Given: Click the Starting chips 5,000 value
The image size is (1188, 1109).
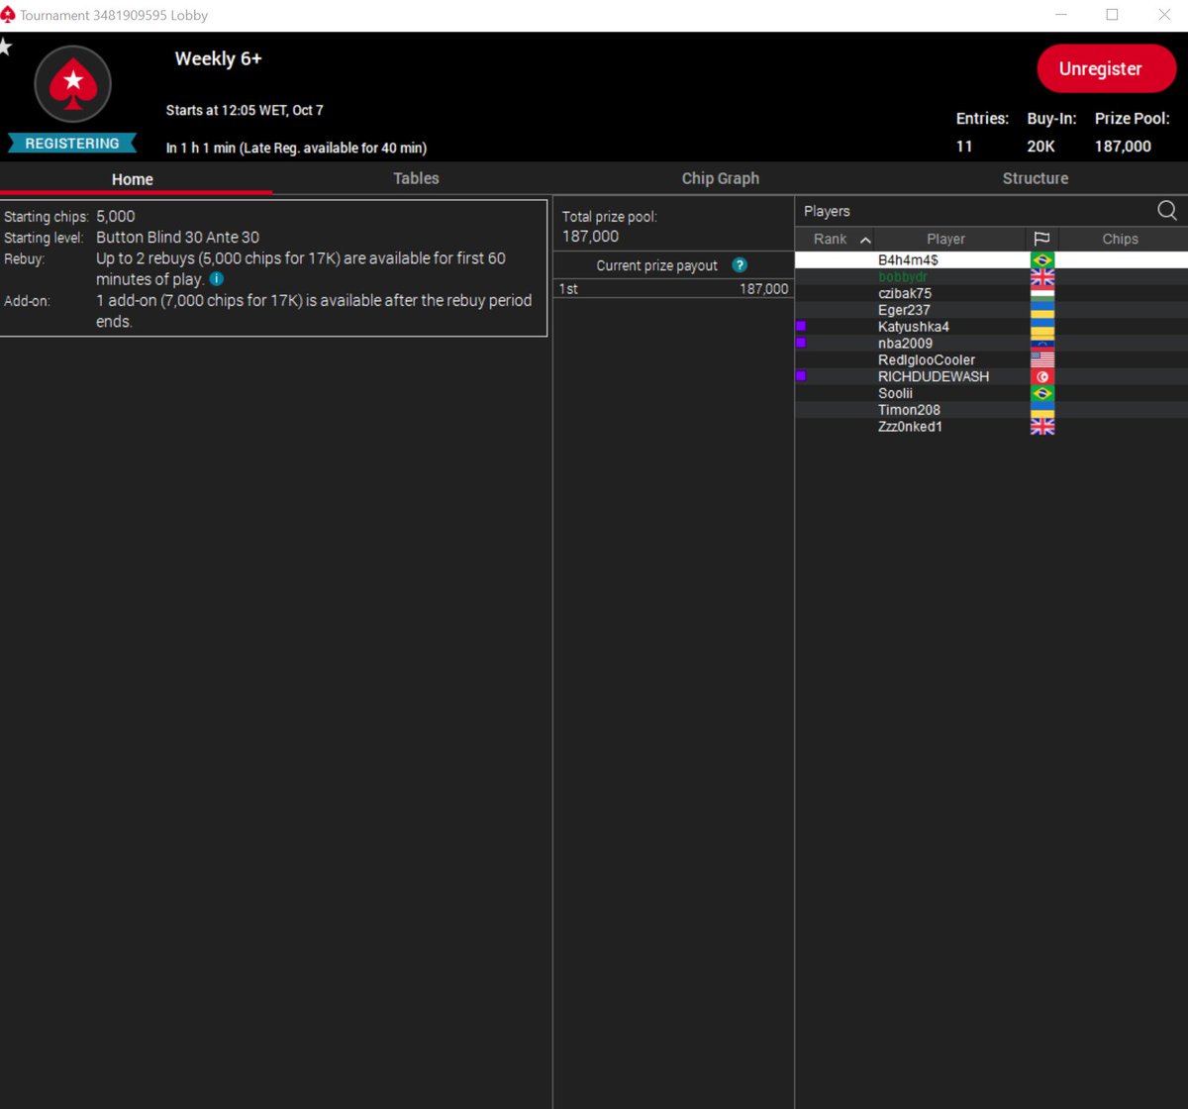Looking at the screenshot, I should tap(116, 216).
